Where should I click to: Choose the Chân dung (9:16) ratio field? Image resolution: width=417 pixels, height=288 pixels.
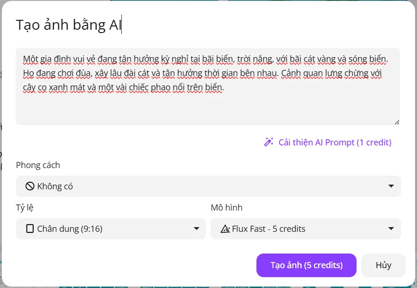pos(111,229)
